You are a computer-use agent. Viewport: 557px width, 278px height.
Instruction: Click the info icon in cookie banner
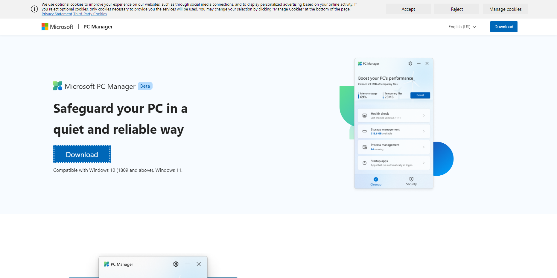34,9
